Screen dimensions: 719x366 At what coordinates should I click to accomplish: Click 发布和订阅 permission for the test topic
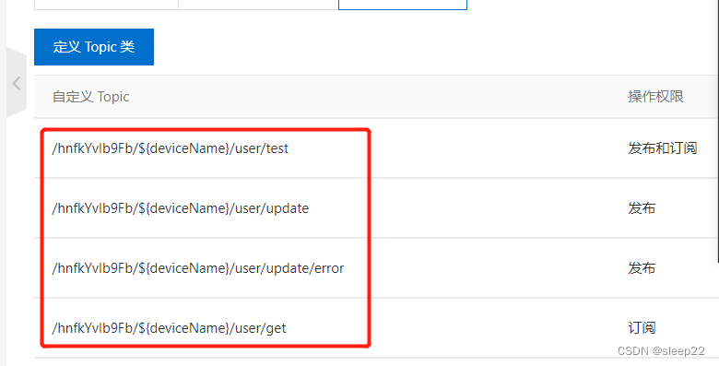[663, 148]
